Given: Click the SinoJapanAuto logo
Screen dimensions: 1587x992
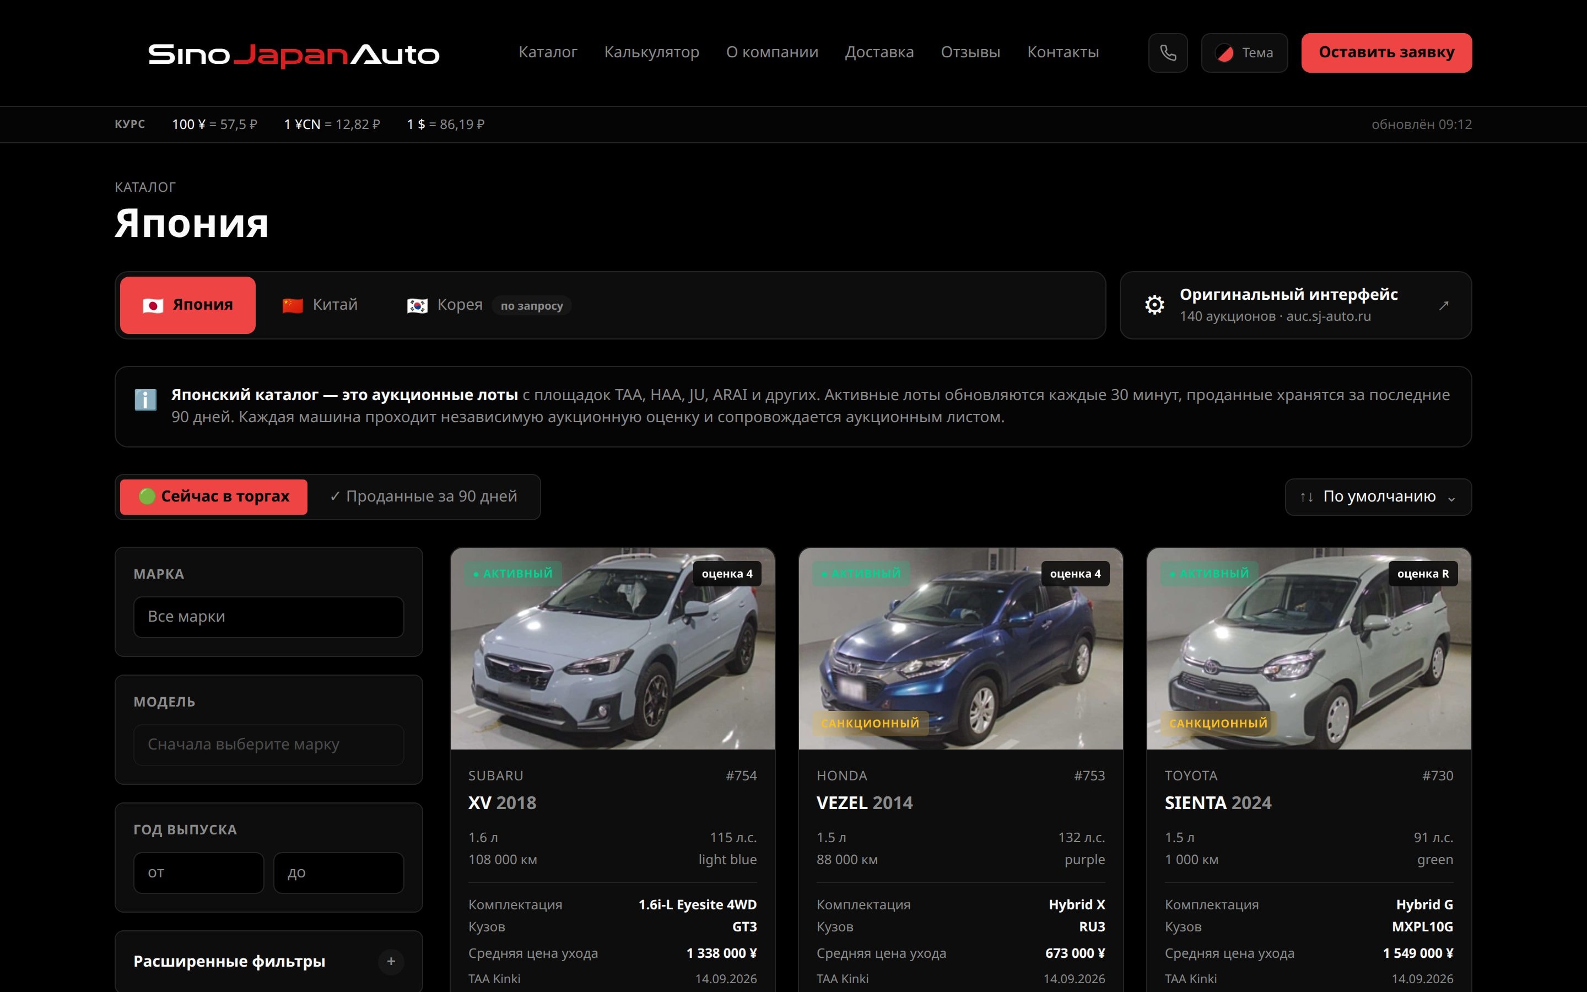Looking at the screenshot, I should point(294,55).
